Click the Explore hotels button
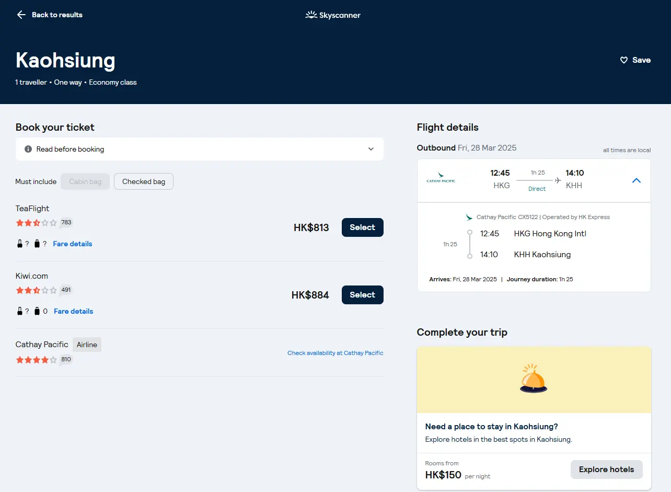Screen dimensions: 671x492 pyautogui.click(x=606, y=470)
